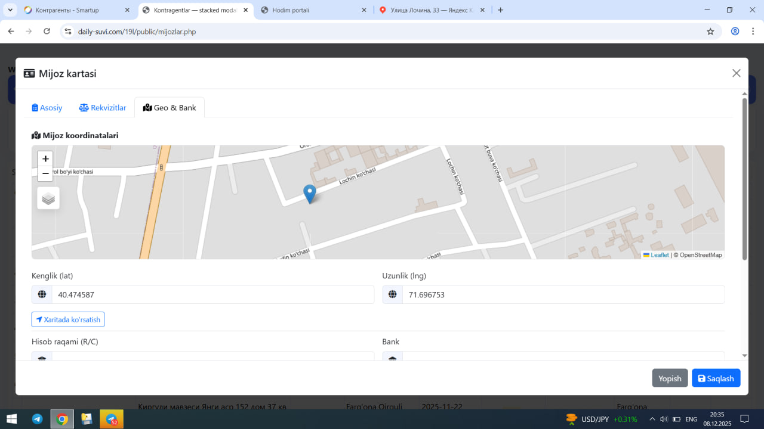Open the Leaflet attribution link

click(x=659, y=255)
